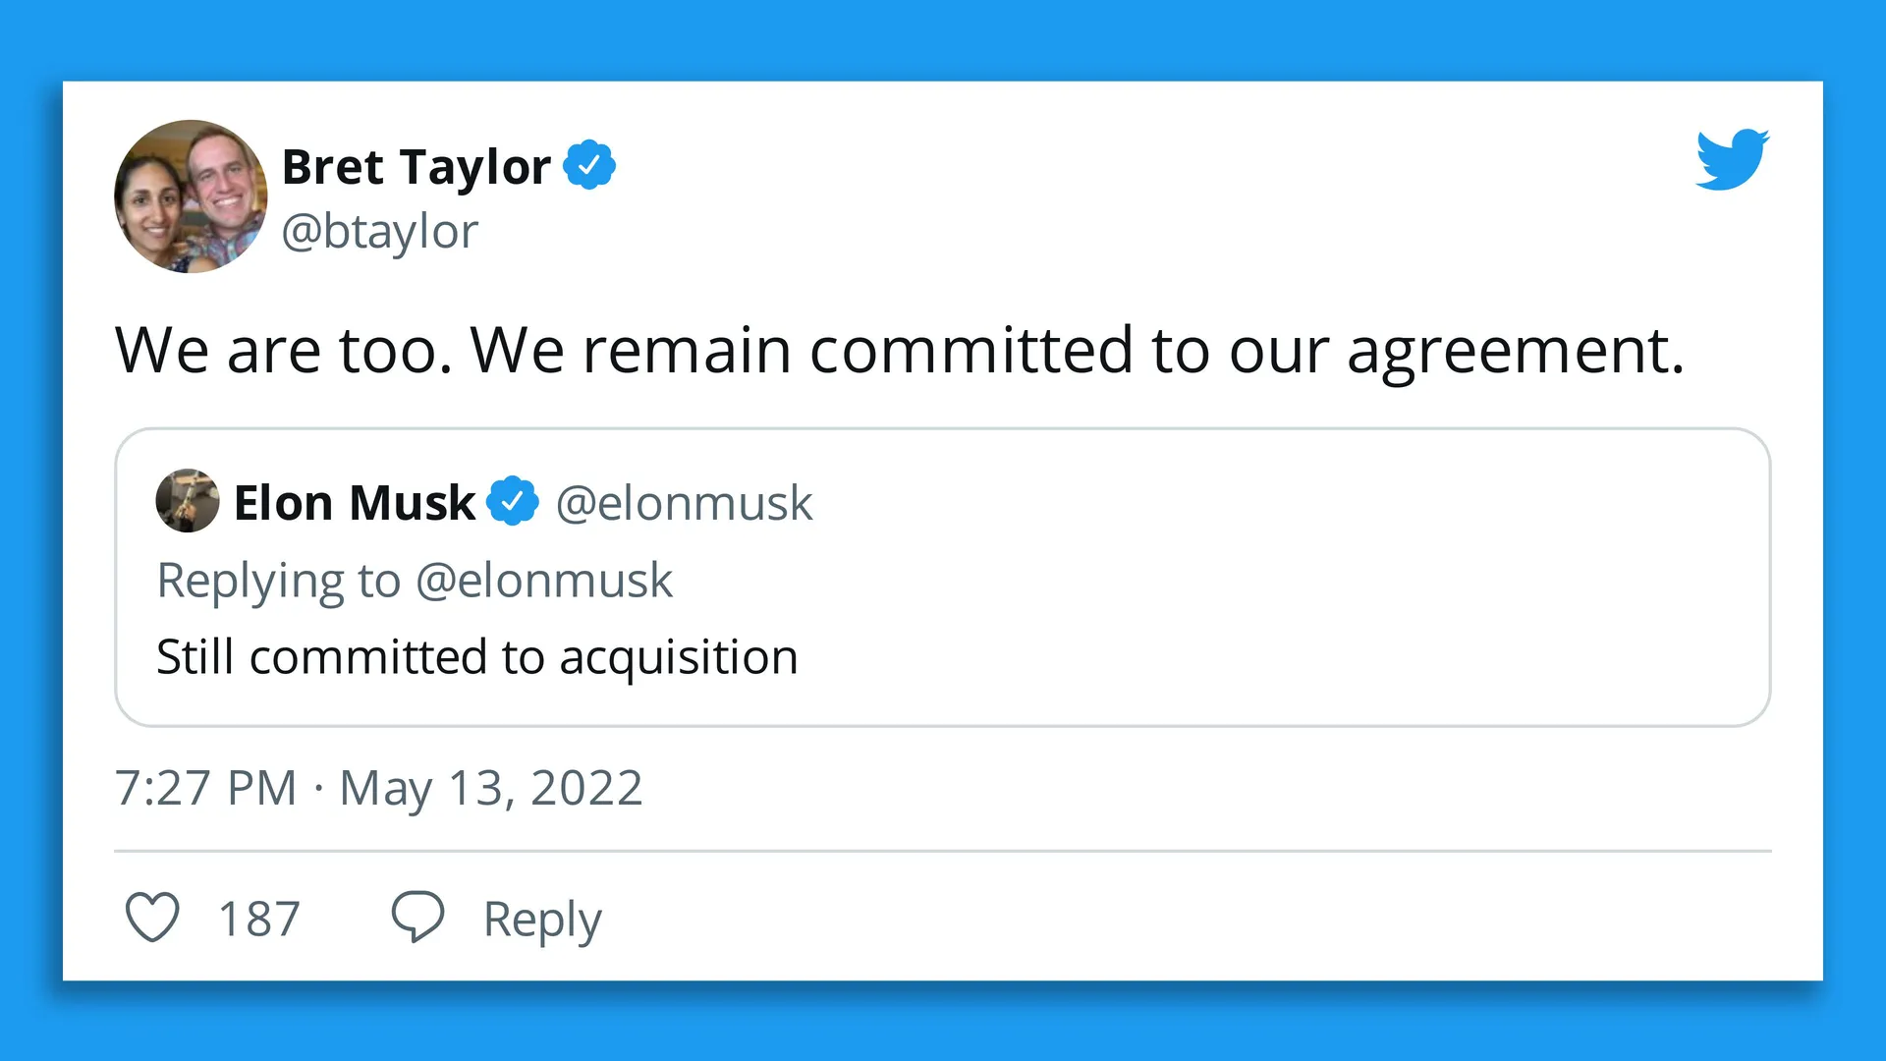This screenshot has width=1886, height=1061.
Task: Like the tweet with the heart icon
Action: pos(152,918)
